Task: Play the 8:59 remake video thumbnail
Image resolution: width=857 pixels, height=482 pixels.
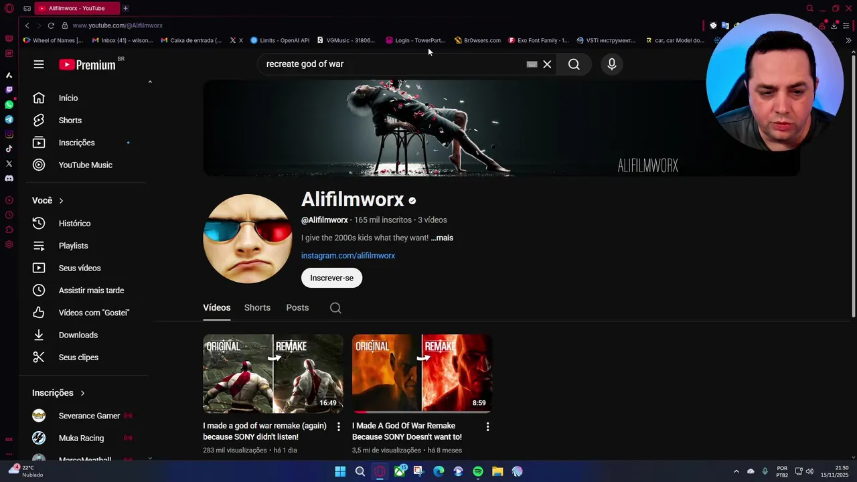Action: coord(422,374)
